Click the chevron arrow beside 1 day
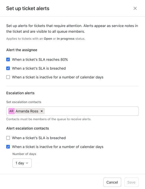The image size is (145, 189). [27, 163]
